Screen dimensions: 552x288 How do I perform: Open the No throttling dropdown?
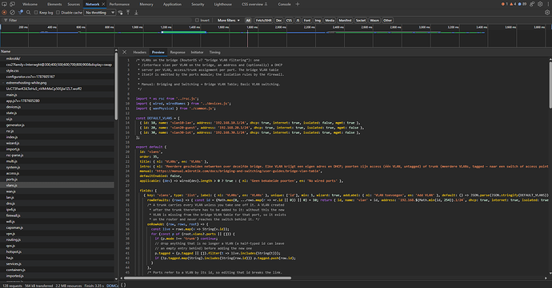click(x=100, y=12)
